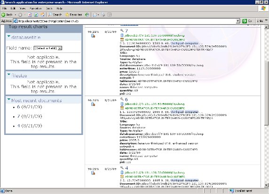The width and height of the screenshot is (269, 194).
Task: Click the Go button
Action: coord(247,21)
